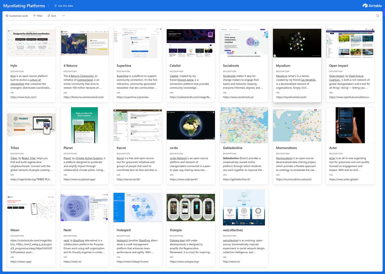This screenshot has height=274, width=385.
Task: Click URL https://superhive.is/preview
Action: coord(132,97)
